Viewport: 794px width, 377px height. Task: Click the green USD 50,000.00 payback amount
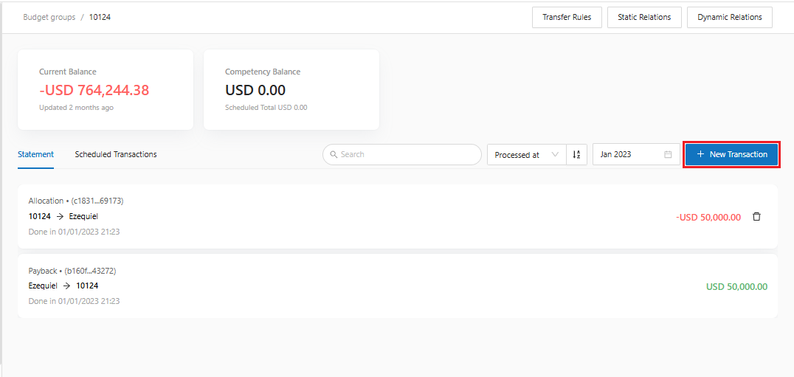point(736,287)
